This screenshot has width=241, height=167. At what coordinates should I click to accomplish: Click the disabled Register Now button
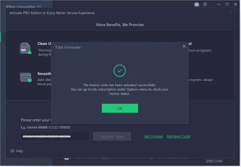[112, 136]
